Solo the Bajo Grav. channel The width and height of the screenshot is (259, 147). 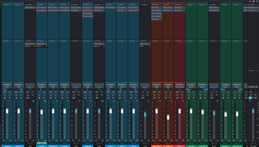tap(159, 95)
